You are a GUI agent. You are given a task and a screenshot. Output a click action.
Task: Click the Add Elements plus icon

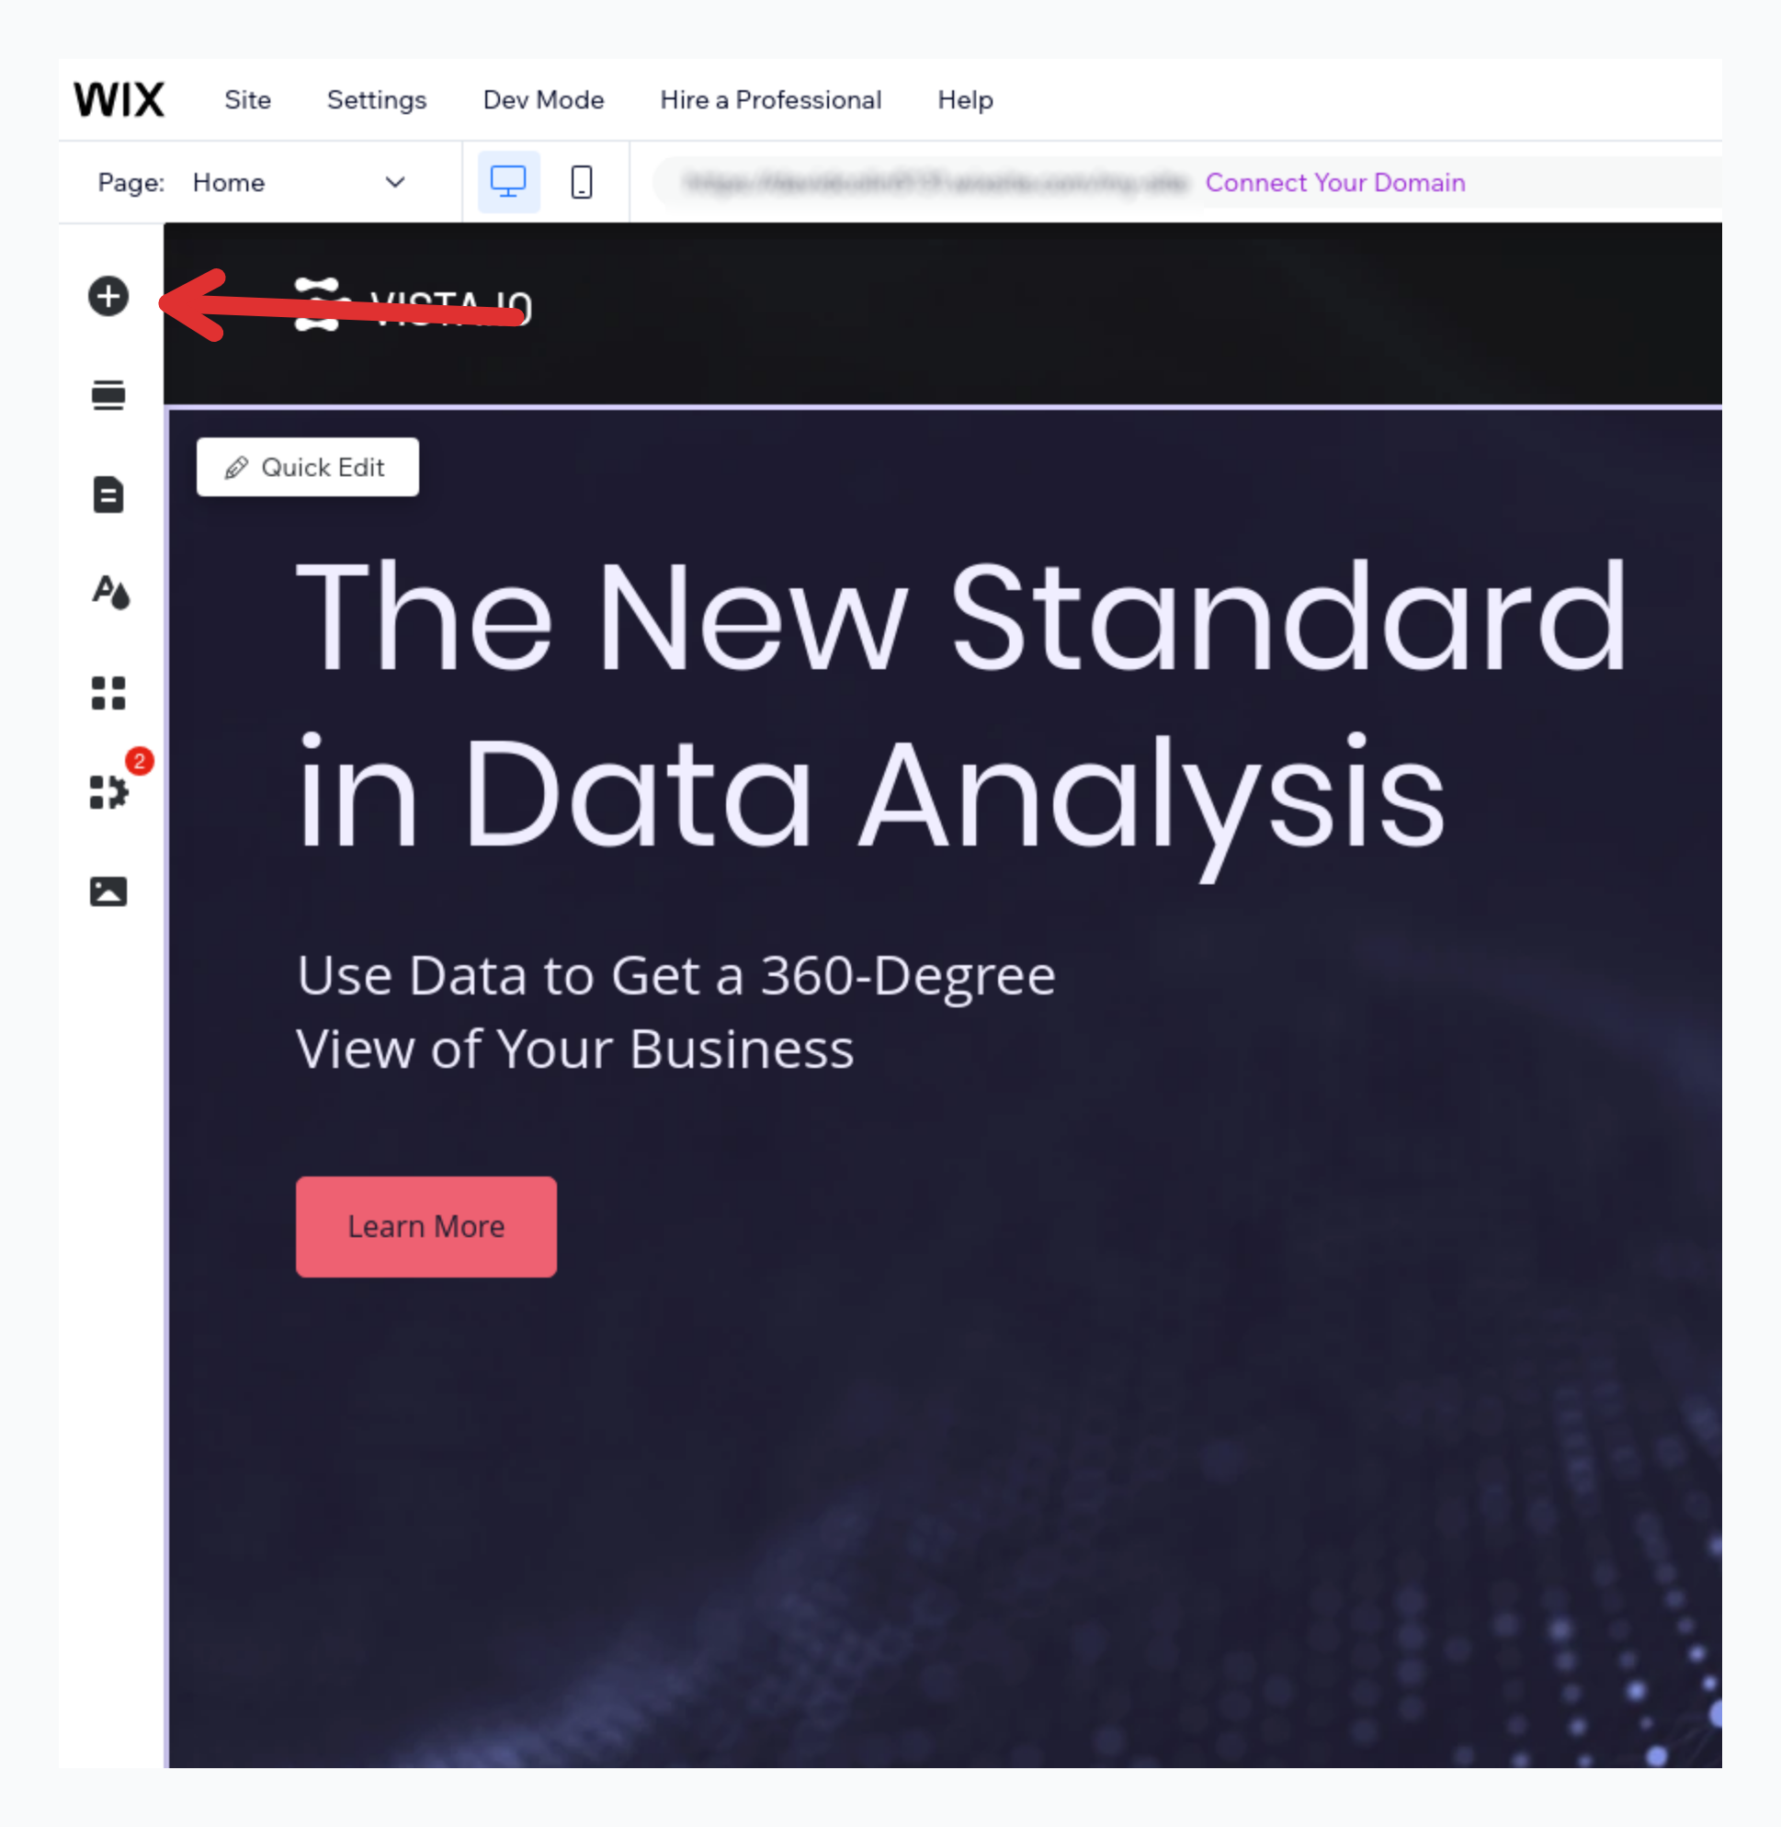[x=109, y=297]
